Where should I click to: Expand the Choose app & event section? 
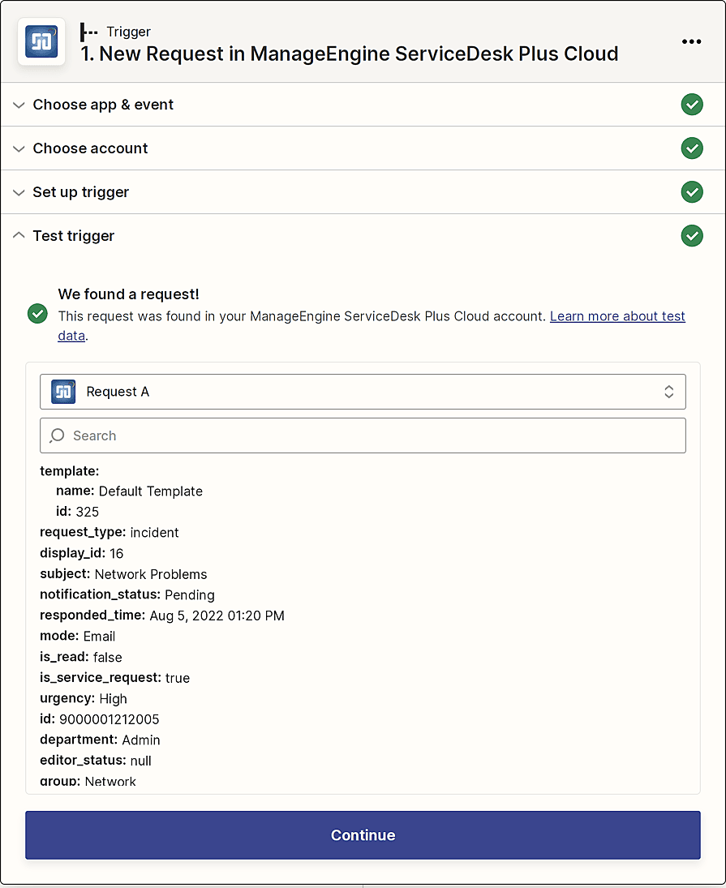click(103, 105)
